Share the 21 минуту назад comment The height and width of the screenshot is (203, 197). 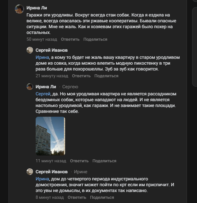tap(106, 76)
